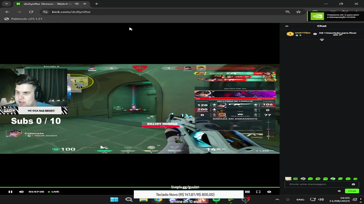Insert the fifth crying green emote
This screenshot has width=364, height=204.
pyautogui.click(x=318, y=179)
